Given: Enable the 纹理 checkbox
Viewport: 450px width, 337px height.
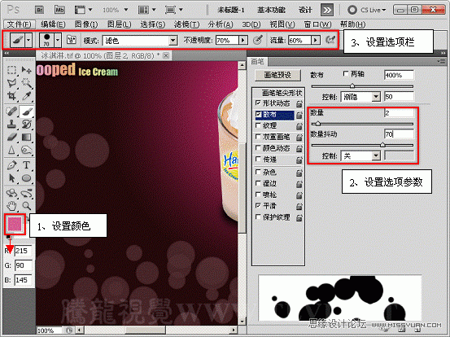Looking at the screenshot, I should [x=258, y=125].
